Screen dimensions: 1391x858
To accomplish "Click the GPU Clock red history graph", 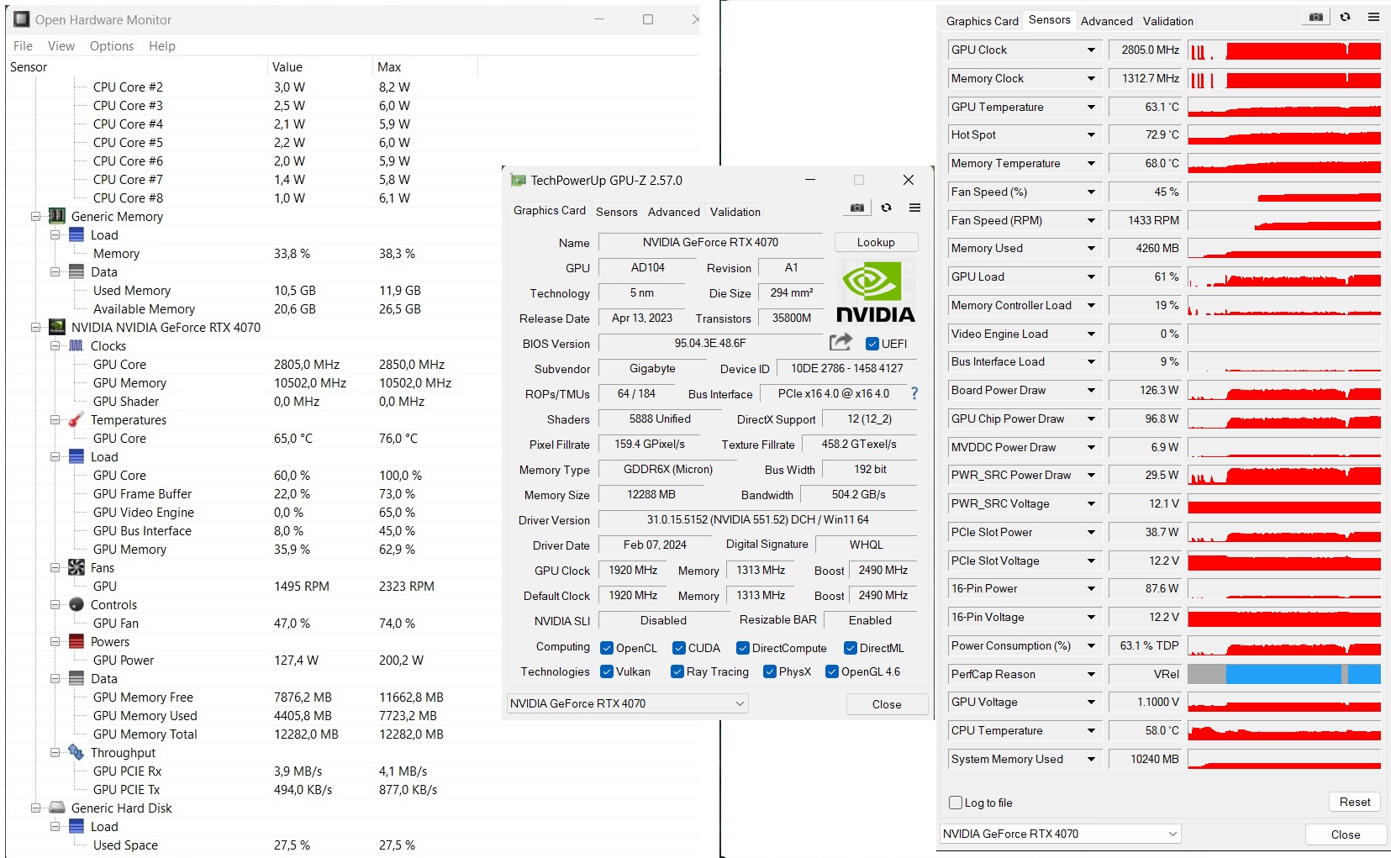I will coord(1284,50).
